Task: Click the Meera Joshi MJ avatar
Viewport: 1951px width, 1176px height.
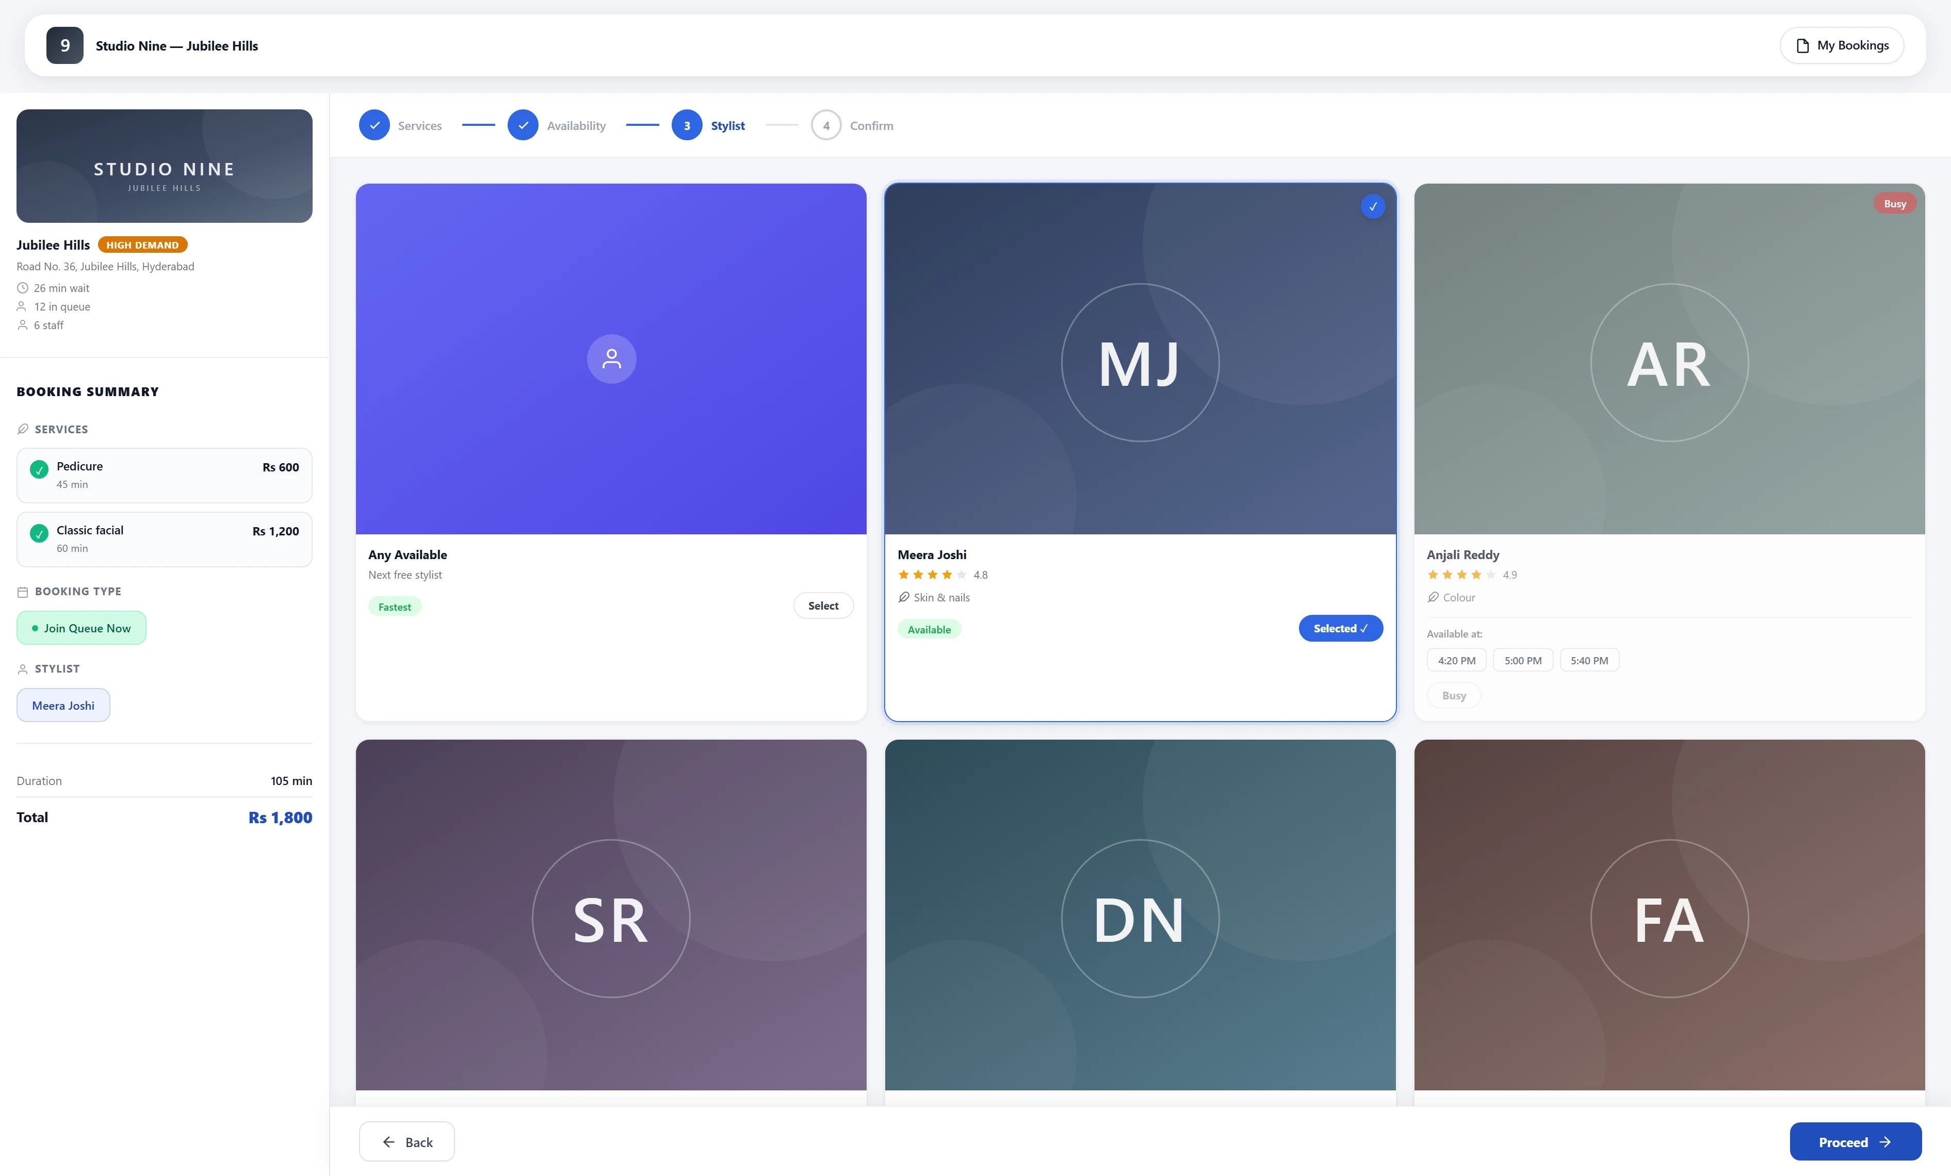Action: click(x=1140, y=363)
